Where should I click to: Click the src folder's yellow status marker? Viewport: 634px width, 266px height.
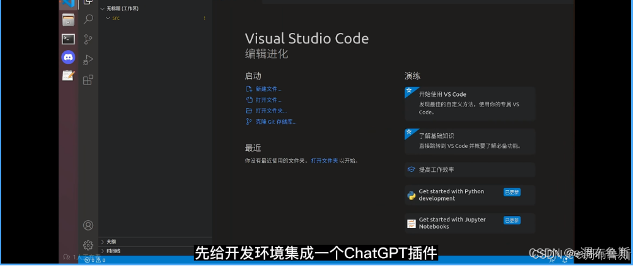(204, 18)
